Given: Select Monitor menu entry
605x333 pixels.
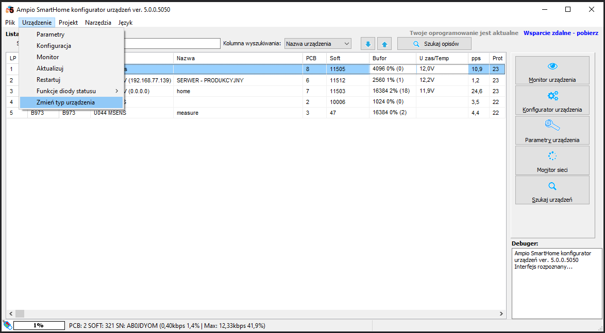Looking at the screenshot, I should tap(72, 57).
